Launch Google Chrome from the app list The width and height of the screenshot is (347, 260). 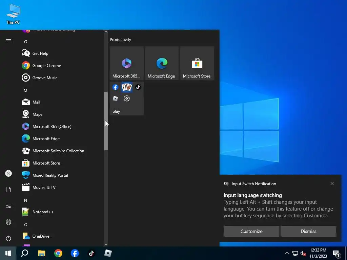coord(62,65)
